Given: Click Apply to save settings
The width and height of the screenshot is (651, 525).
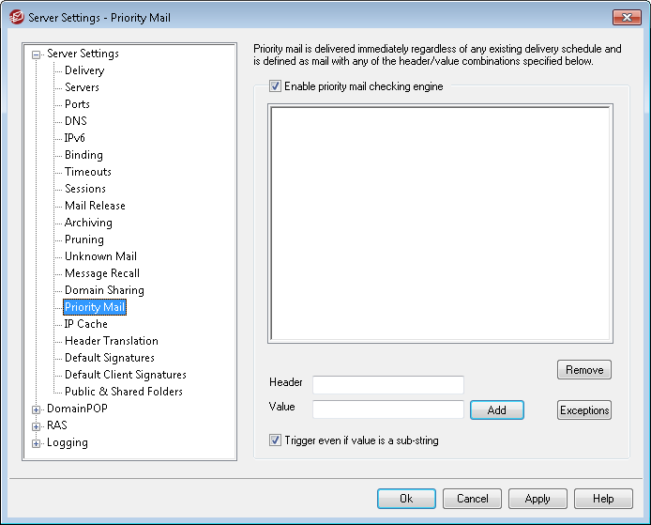Looking at the screenshot, I should 537,499.
